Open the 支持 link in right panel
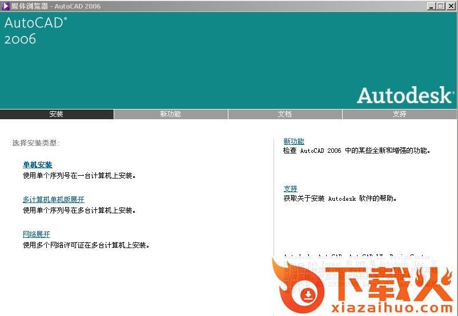The image size is (458, 316). [x=290, y=189]
